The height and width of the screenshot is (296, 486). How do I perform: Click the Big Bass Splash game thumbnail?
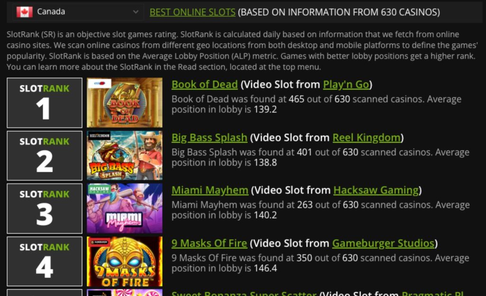click(125, 156)
